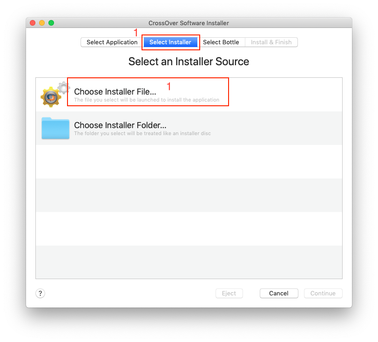Open help with the question mark button
Viewport: 378px width, 342px height.
coord(40,293)
